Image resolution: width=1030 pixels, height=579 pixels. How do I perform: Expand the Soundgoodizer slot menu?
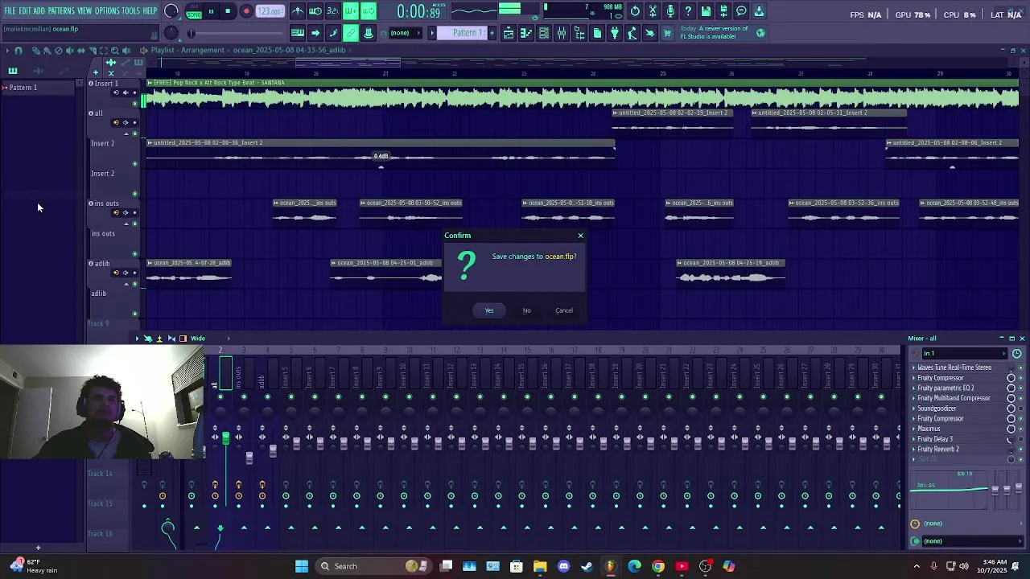coord(914,409)
